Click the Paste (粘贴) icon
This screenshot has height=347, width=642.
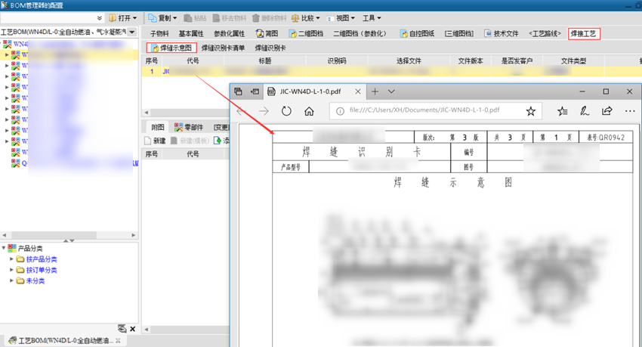(188, 18)
